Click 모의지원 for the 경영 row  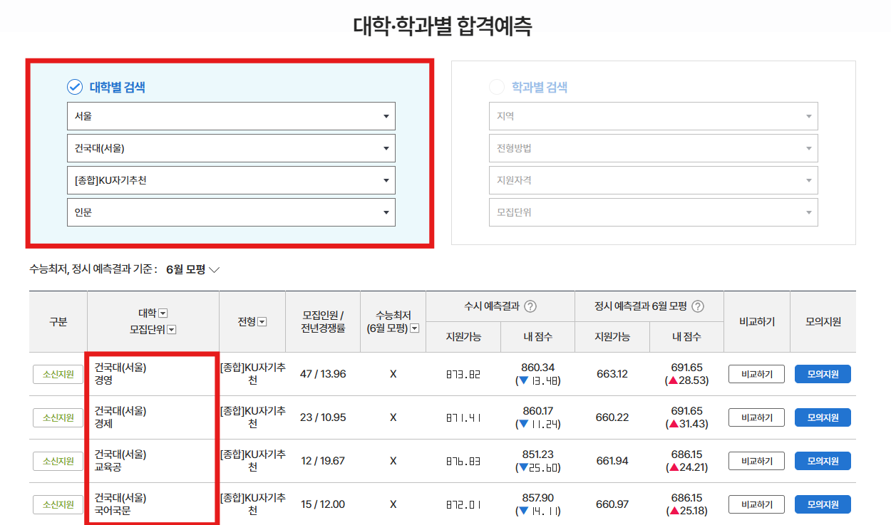click(x=823, y=374)
